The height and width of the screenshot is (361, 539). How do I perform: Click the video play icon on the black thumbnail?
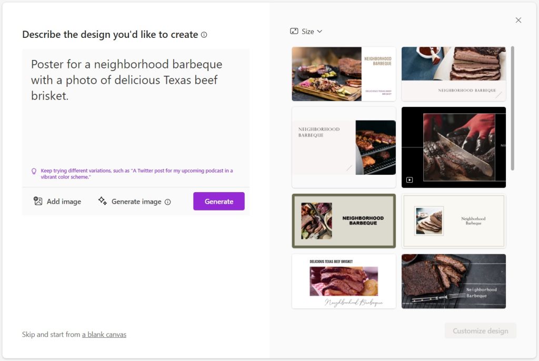pyautogui.click(x=410, y=180)
